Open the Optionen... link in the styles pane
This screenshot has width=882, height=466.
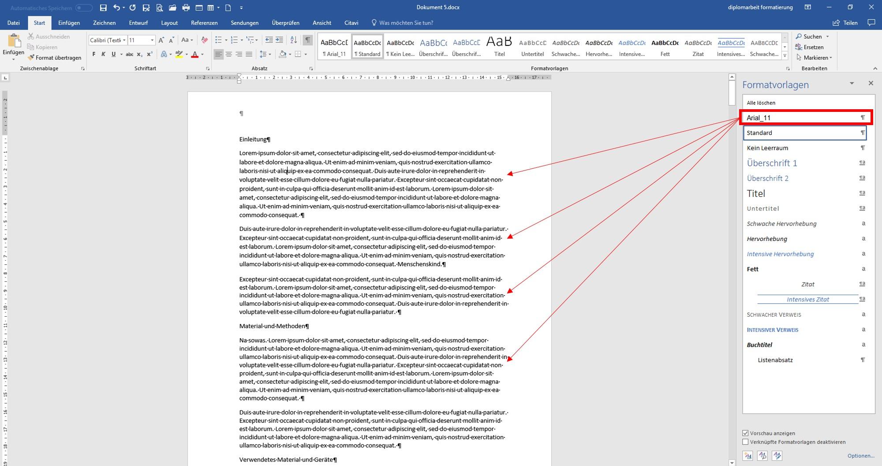pyautogui.click(x=861, y=456)
